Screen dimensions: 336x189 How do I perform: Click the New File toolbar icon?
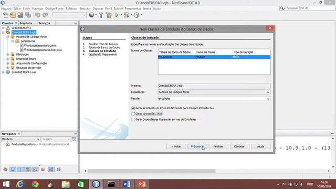[x=6, y=15]
